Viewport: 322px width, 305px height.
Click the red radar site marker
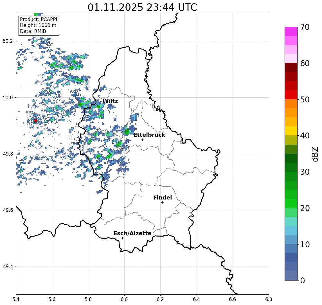click(x=35, y=121)
